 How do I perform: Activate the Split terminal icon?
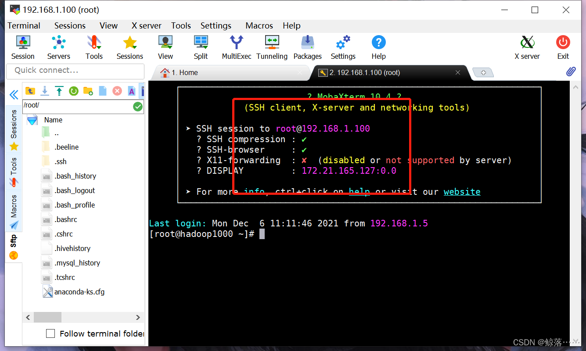pos(201,47)
